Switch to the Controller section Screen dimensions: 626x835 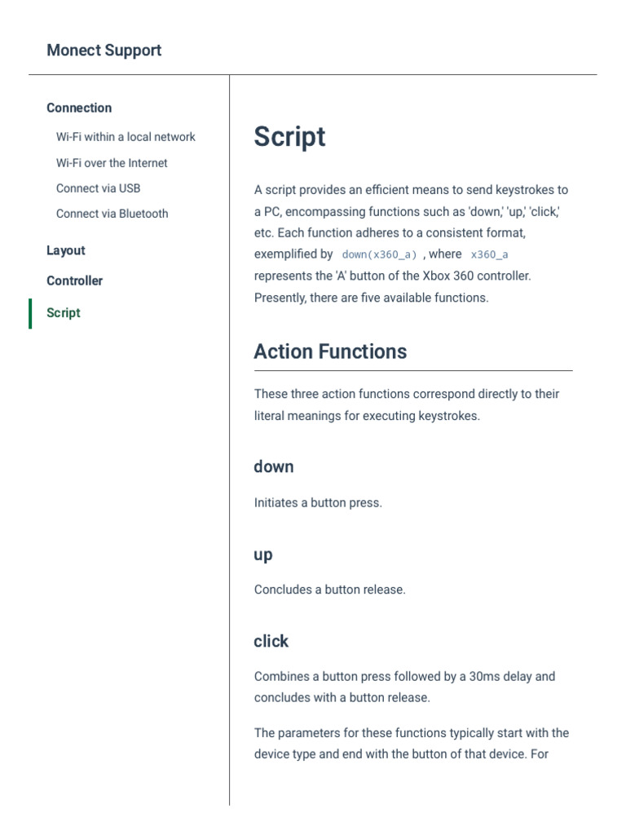pos(75,281)
